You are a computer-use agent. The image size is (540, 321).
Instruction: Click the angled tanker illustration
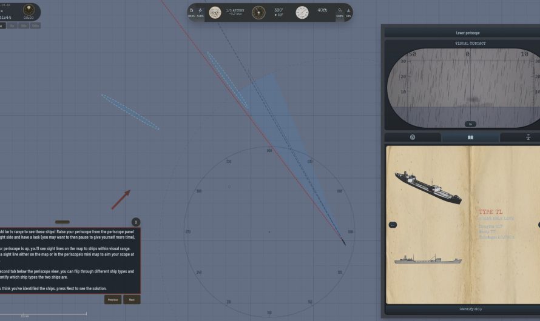(428, 188)
